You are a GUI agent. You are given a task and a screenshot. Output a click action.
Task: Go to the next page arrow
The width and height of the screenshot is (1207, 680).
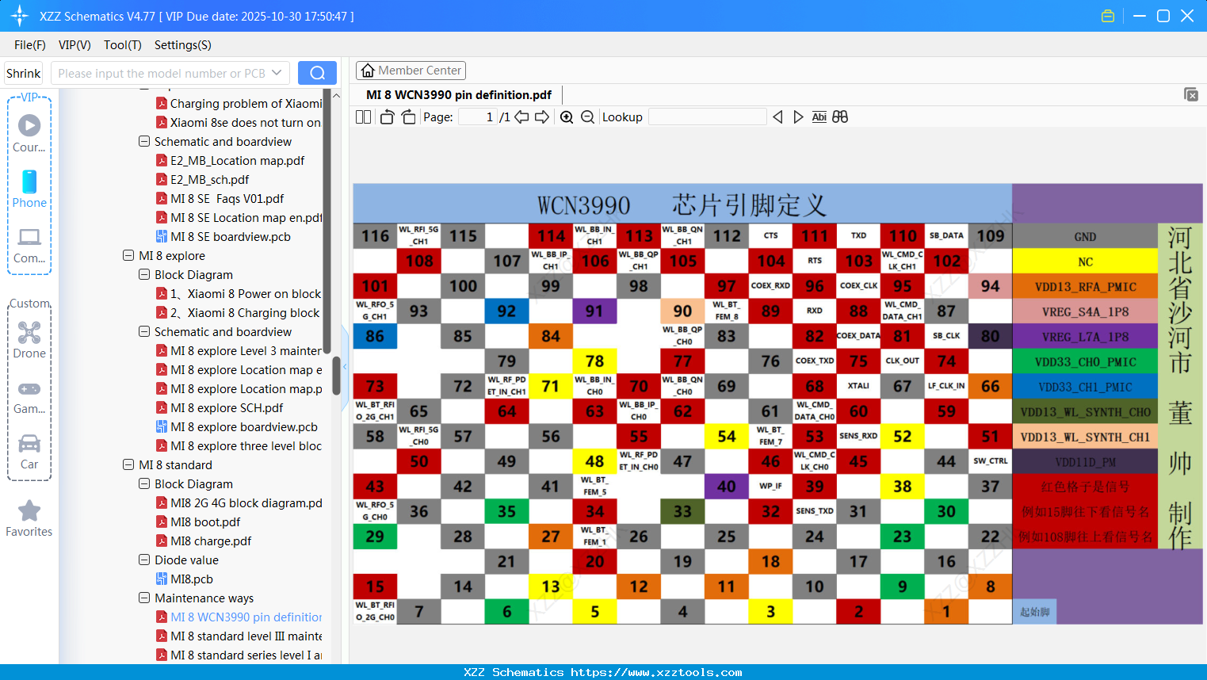tap(542, 117)
